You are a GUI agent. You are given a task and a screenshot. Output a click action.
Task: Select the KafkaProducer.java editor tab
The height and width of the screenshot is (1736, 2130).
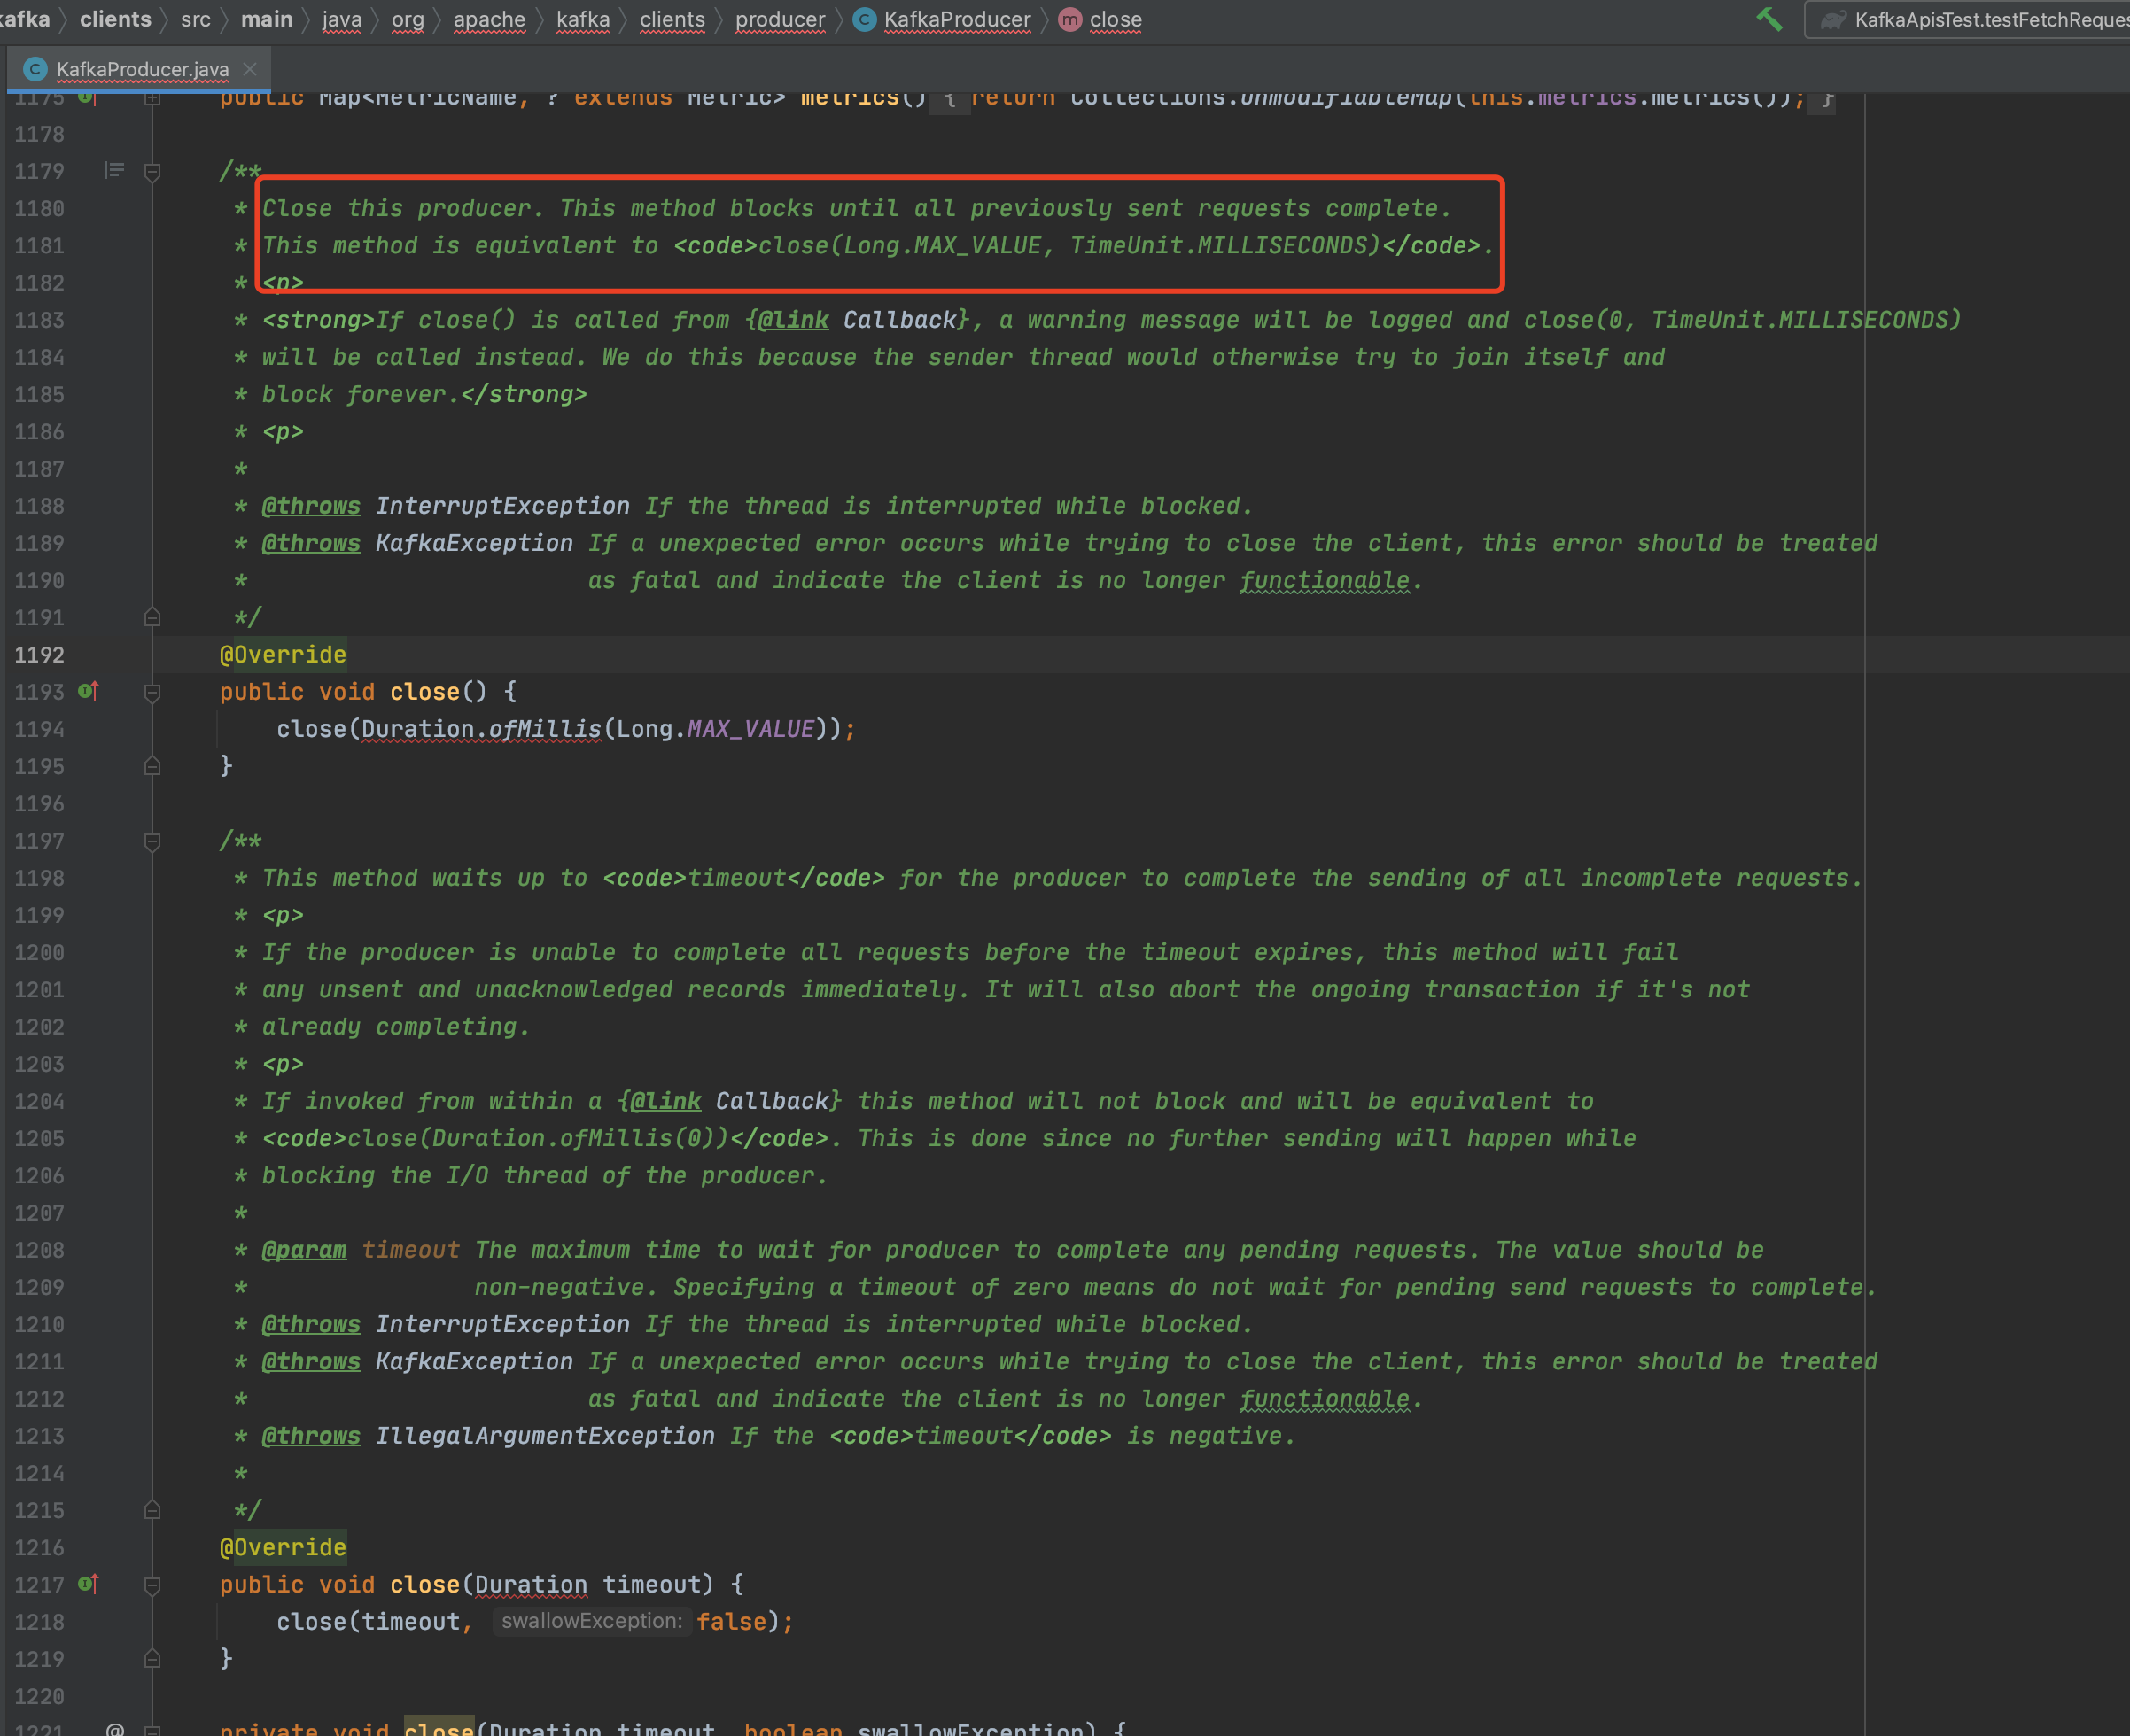(x=142, y=69)
